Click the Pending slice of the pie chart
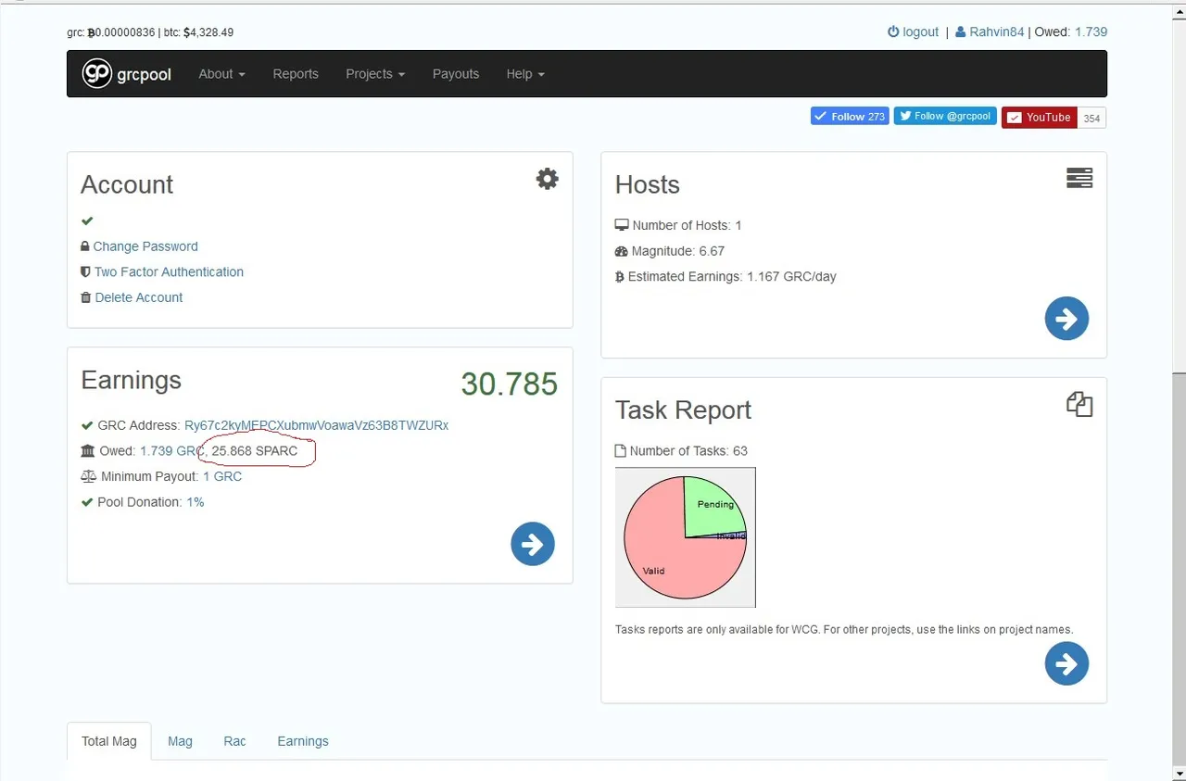 coord(713,506)
